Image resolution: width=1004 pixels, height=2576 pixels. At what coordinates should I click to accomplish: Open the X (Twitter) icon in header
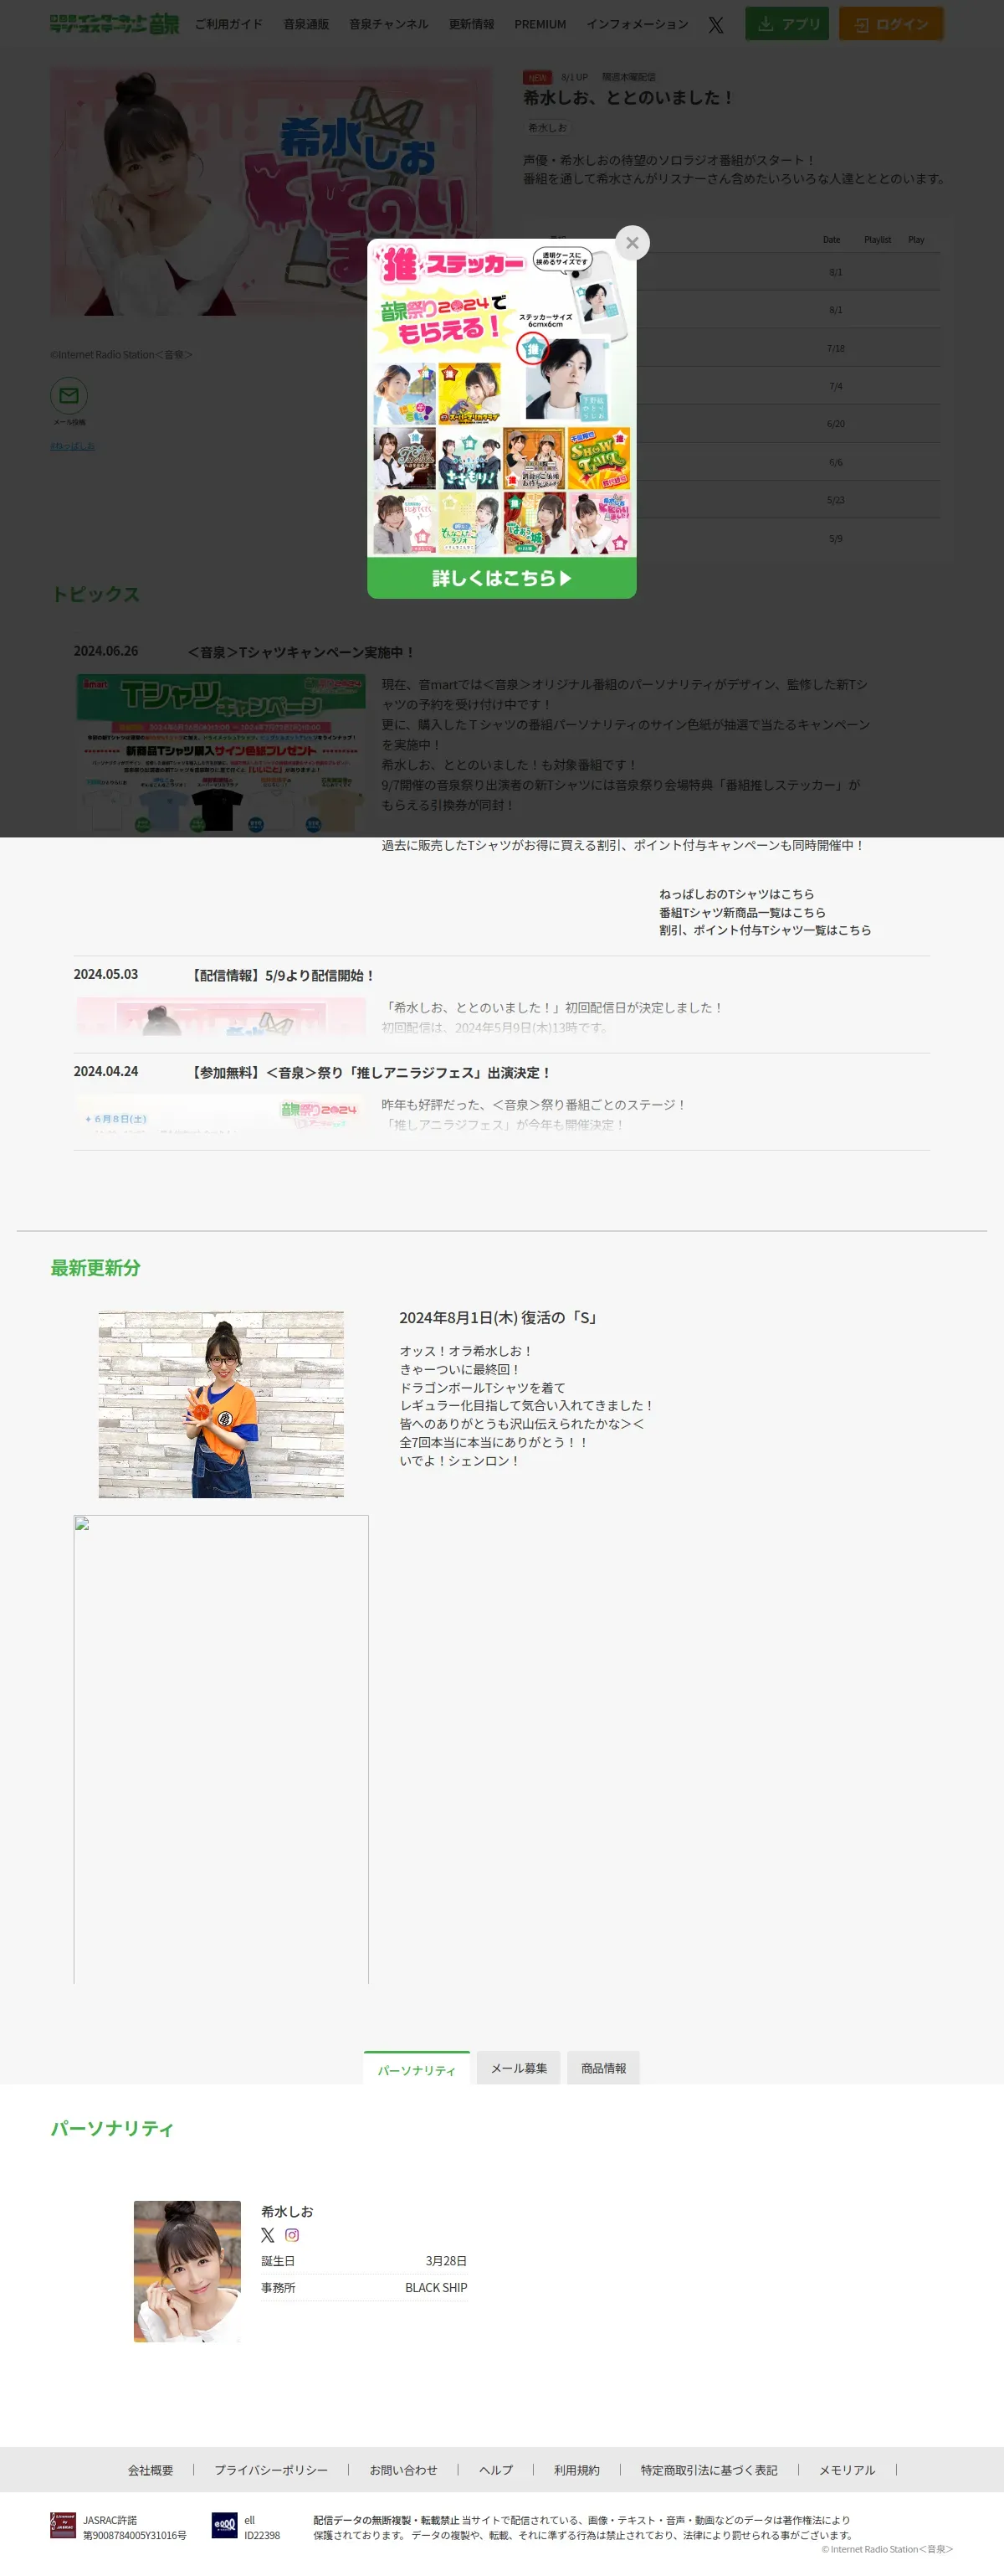pyautogui.click(x=715, y=24)
